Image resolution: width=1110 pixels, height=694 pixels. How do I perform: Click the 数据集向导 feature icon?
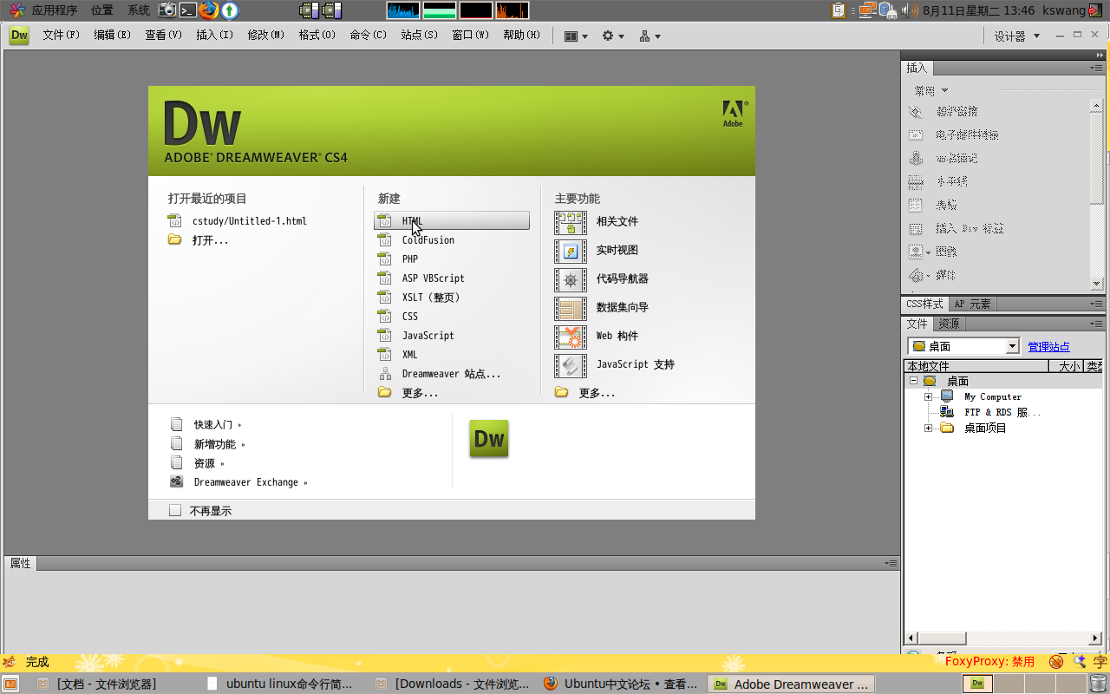point(571,308)
